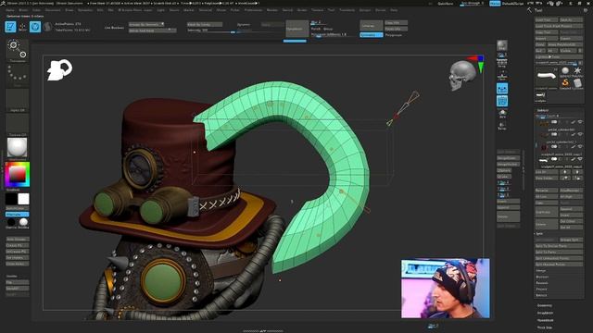Toggle the boolean switch on first subtool row
This screenshot has height=333, width=593.
tap(554, 122)
